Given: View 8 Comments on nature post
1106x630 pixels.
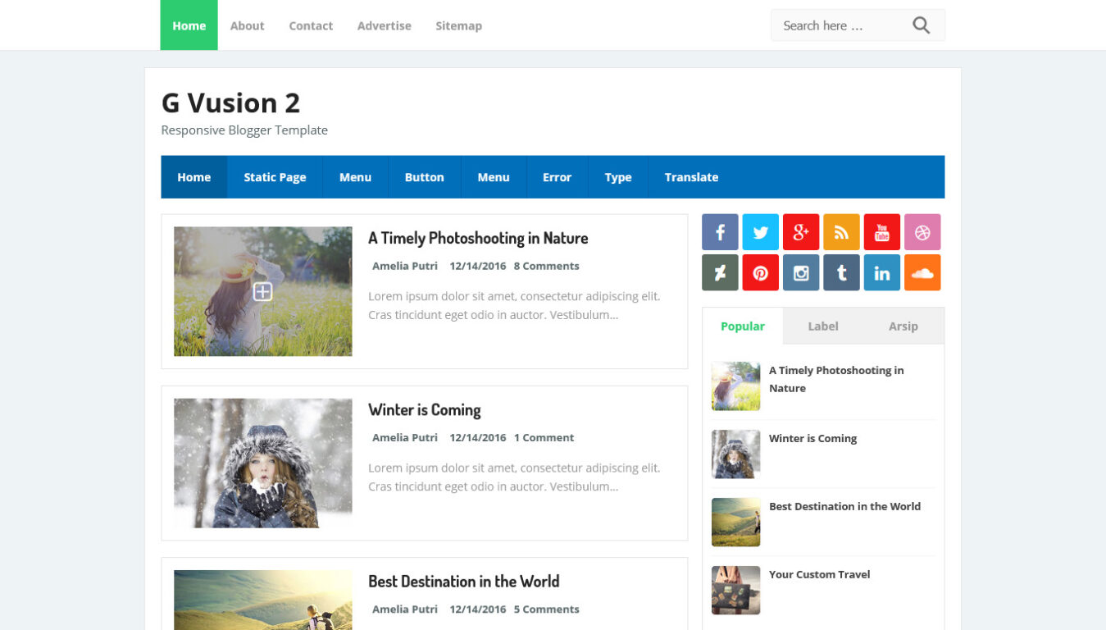Looking at the screenshot, I should coord(546,266).
